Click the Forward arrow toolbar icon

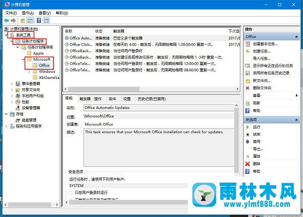(x=13, y=20)
